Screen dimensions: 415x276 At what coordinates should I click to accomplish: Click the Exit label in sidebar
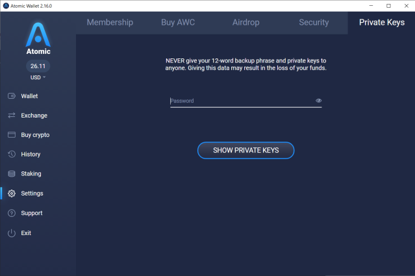[26, 233]
